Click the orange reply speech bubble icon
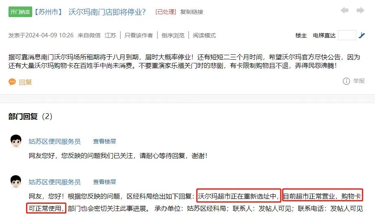The image size is (375, 218). pyautogui.click(x=12, y=82)
